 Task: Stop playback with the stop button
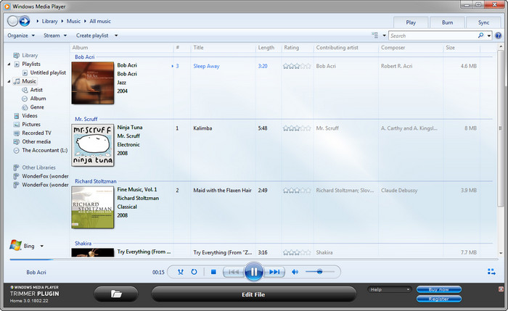213,272
